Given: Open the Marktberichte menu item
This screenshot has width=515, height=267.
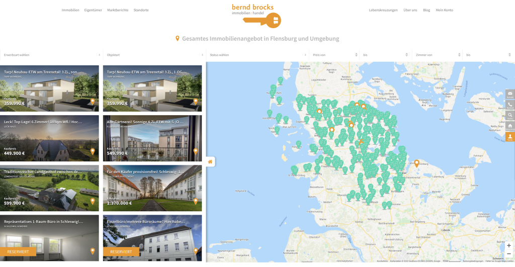Looking at the screenshot, I should click(x=118, y=10).
